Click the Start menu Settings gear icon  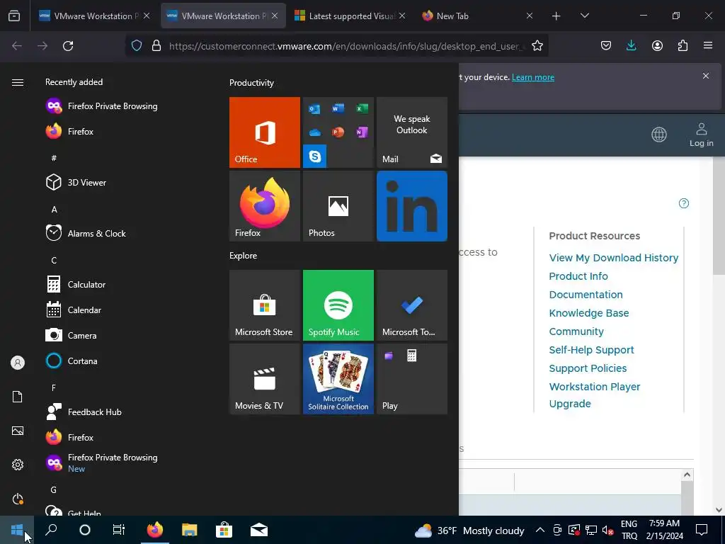click(18, 465)
